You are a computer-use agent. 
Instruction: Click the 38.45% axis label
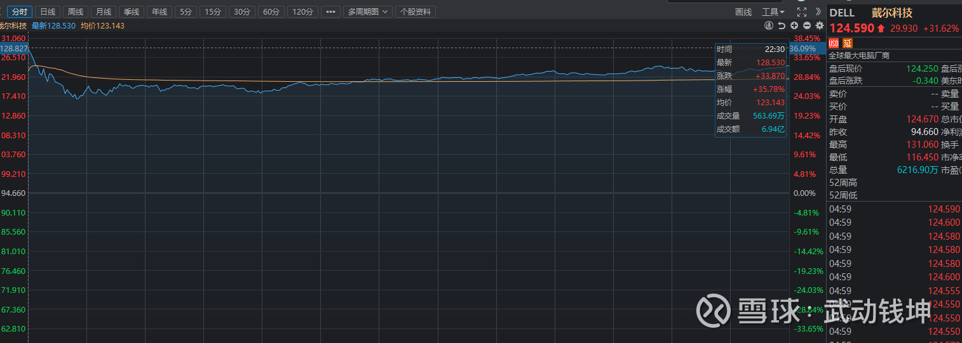click(x=807, y=39)
